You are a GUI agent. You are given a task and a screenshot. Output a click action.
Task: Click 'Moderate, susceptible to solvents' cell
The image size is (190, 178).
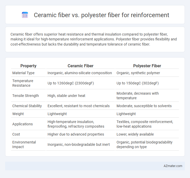(x=144, y=106)
